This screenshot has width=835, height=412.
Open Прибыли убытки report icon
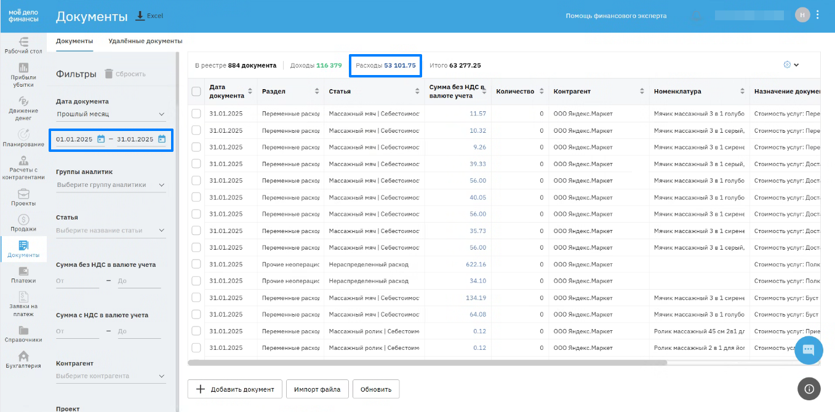tap(23, 73)
